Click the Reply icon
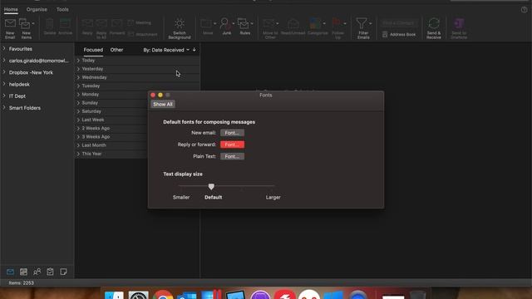The width and height of the screenshot is (532, 299). (x=87, y=24)
